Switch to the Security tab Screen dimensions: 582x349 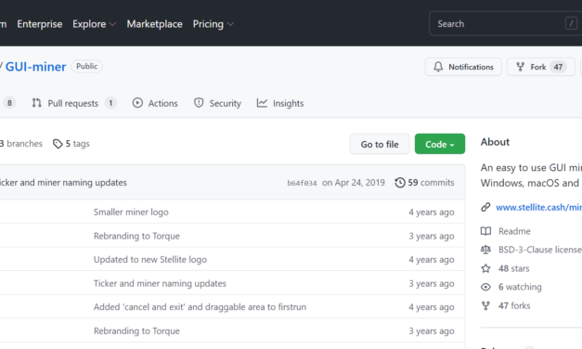[217, 103]
